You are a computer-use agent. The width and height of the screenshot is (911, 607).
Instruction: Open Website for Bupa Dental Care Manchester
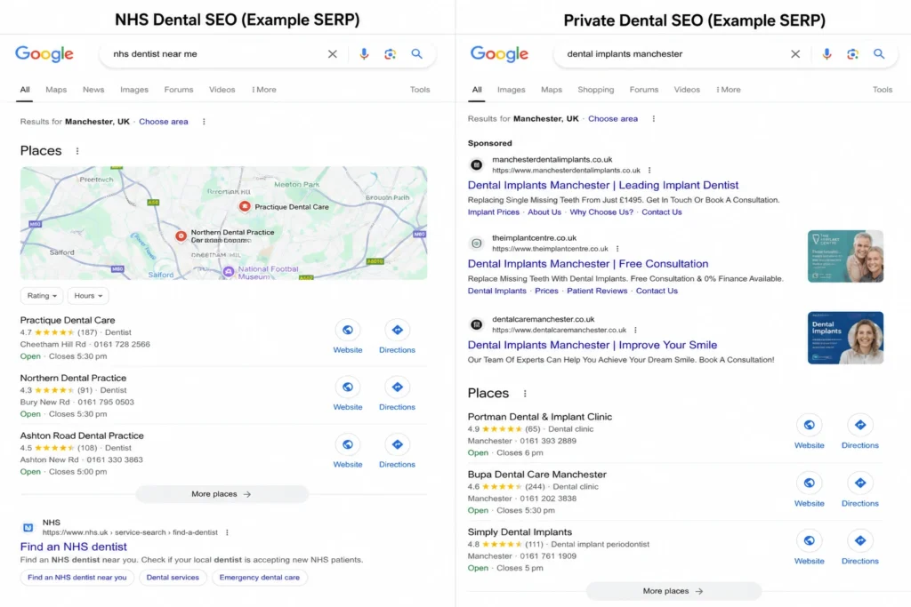tap(810, 491)
